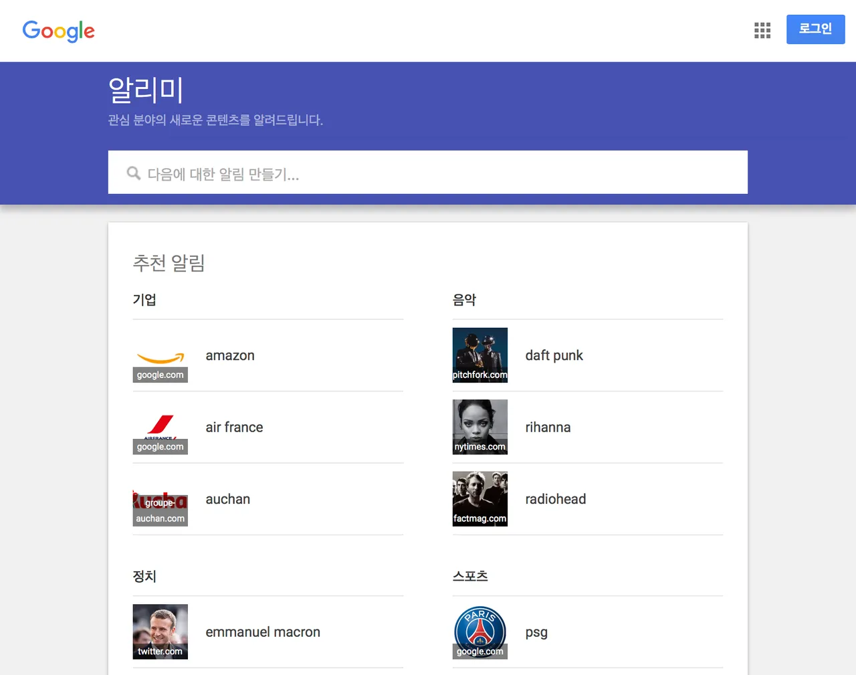The width and height of the screenshot is (856, 675).
Task: Select the psg suggestion text
Action: tap(536, 633)
